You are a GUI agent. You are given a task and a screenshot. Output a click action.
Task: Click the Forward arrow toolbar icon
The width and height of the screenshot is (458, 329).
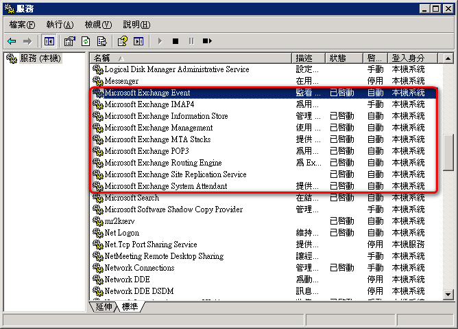click(27, 41)
